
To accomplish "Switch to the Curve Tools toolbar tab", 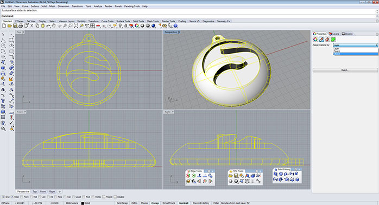I will 107,21.
